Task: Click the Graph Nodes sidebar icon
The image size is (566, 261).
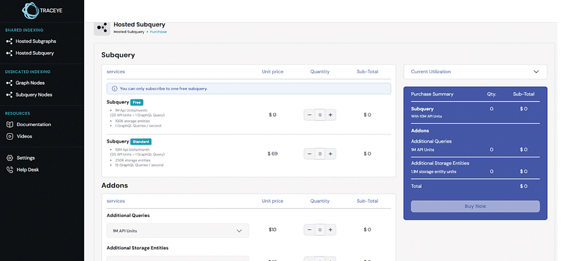Action: [x=10, y=83]
